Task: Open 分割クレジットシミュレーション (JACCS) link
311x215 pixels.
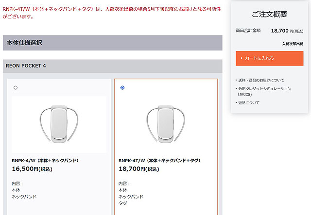Action: (264, 91)
